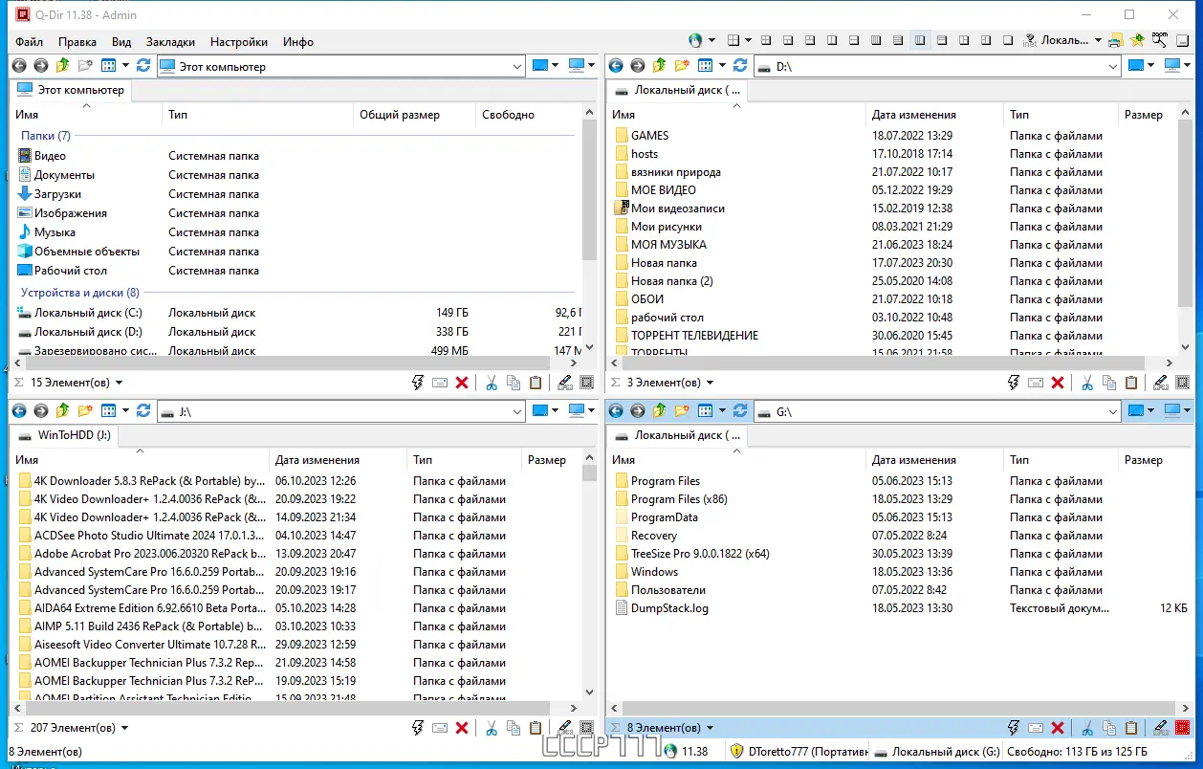
Task: Create new folder in the D:\ pane
Action: coord(682,66)
